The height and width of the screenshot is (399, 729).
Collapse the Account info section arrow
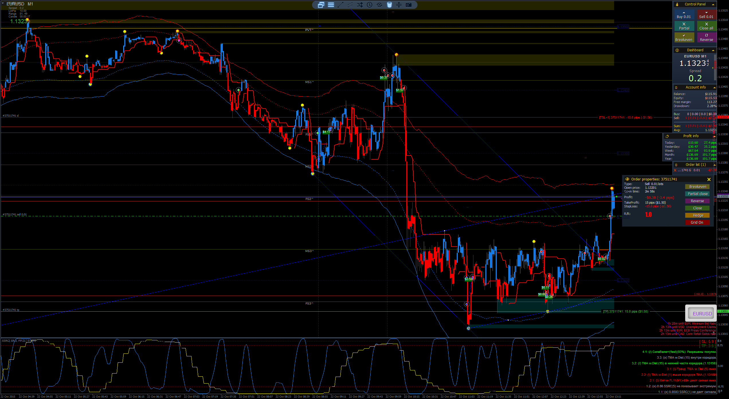click(x=714, y=88)
